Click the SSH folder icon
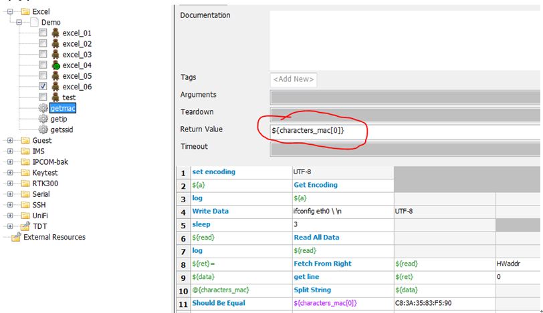This screenshot has width=543, height=313. coord(25,205)
